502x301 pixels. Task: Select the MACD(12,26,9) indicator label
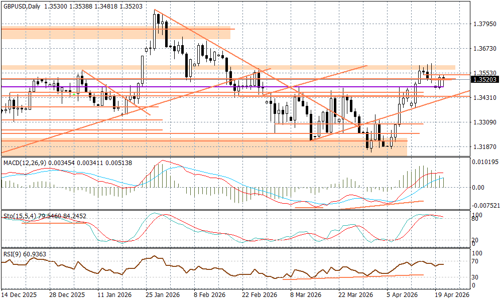[24, 163]
